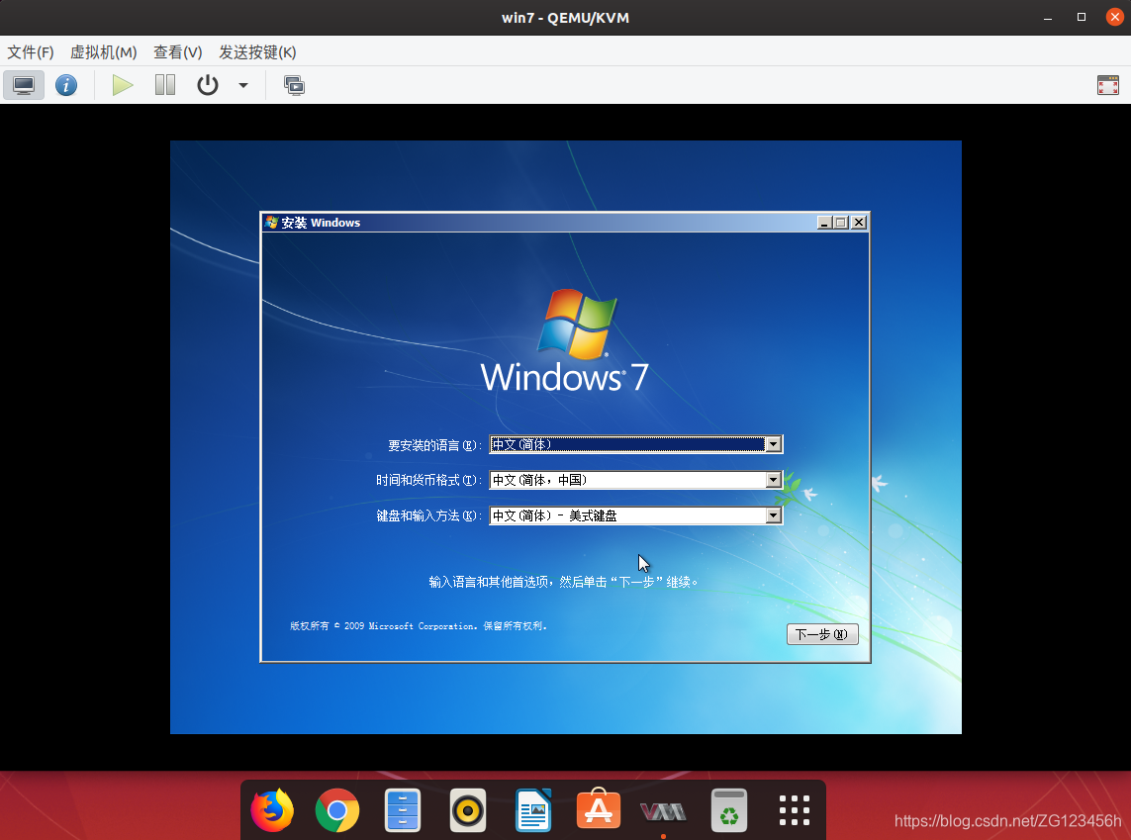
Task: Close the win7 QEMU/KVM window
Action: 1114,17
